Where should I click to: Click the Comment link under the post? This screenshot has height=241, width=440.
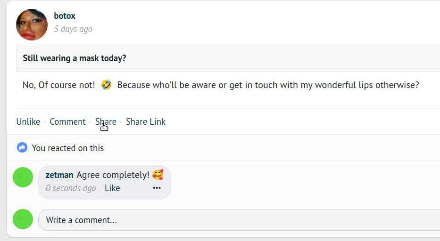click(x=67, y=121)
